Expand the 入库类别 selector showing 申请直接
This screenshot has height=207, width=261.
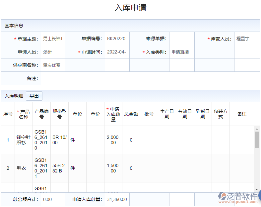(x=181, y=52)
